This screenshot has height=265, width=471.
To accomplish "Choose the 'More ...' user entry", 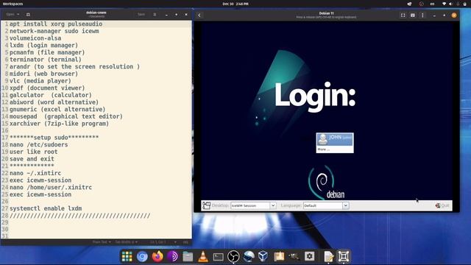I will tap(324, 149).
